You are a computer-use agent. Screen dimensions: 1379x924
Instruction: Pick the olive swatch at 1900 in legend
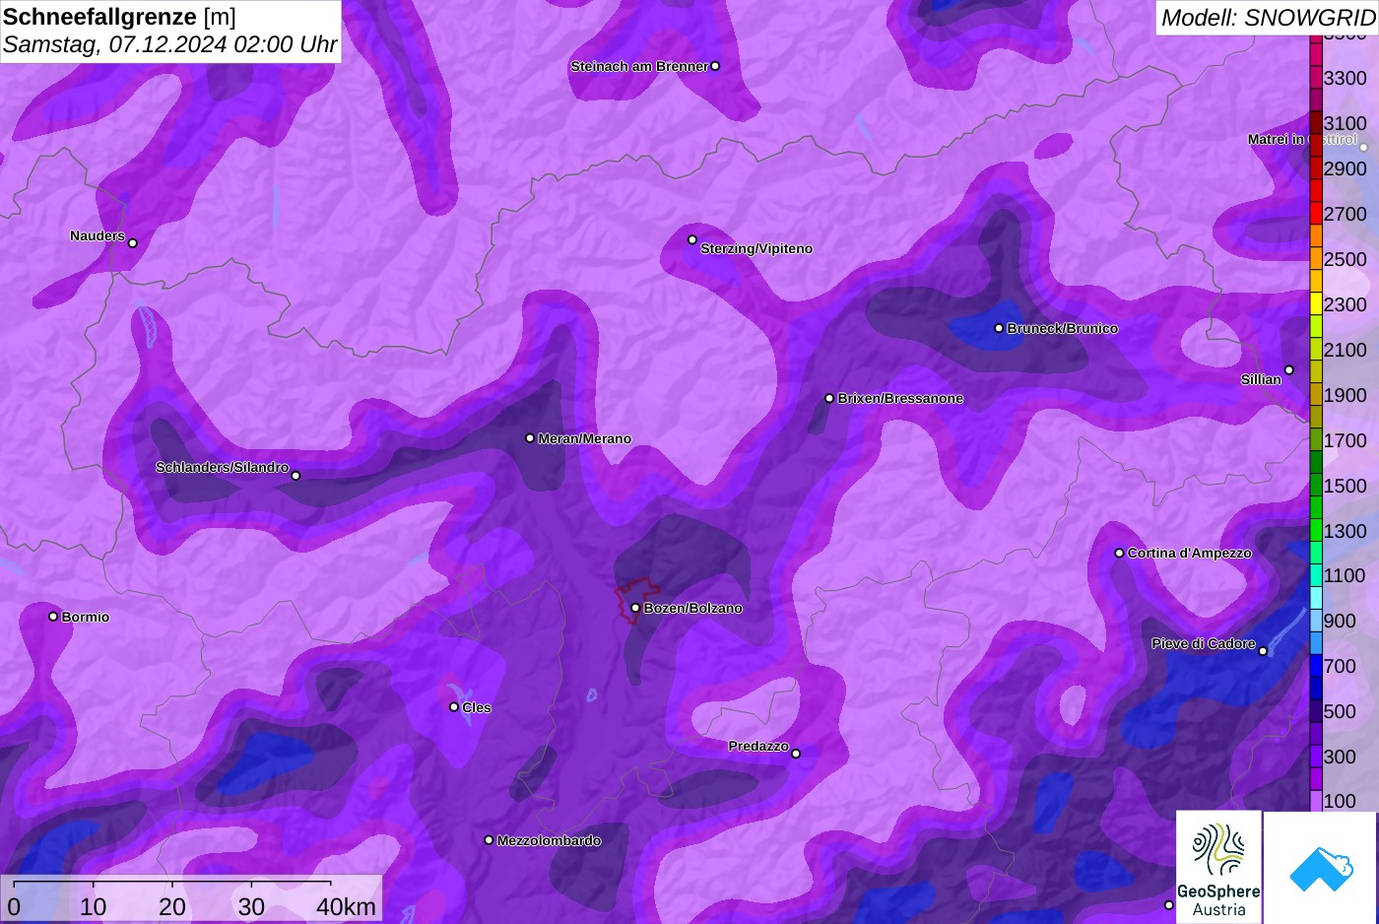[1316, 395]
